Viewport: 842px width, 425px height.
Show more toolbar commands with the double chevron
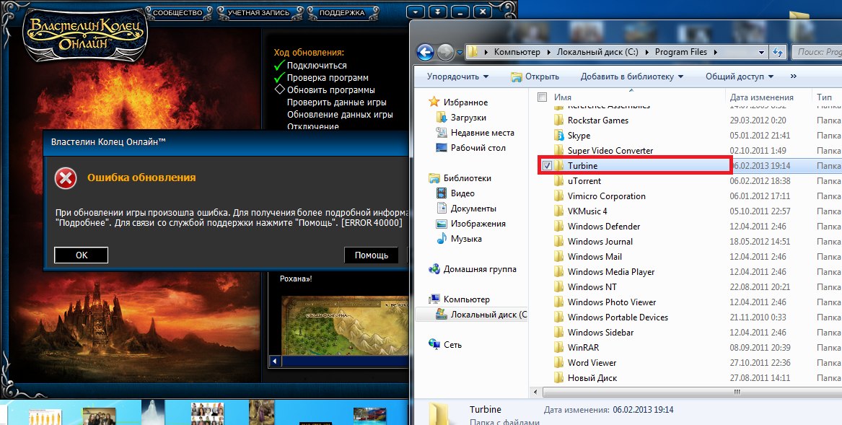pyautogui.click(x=794, y=76)
